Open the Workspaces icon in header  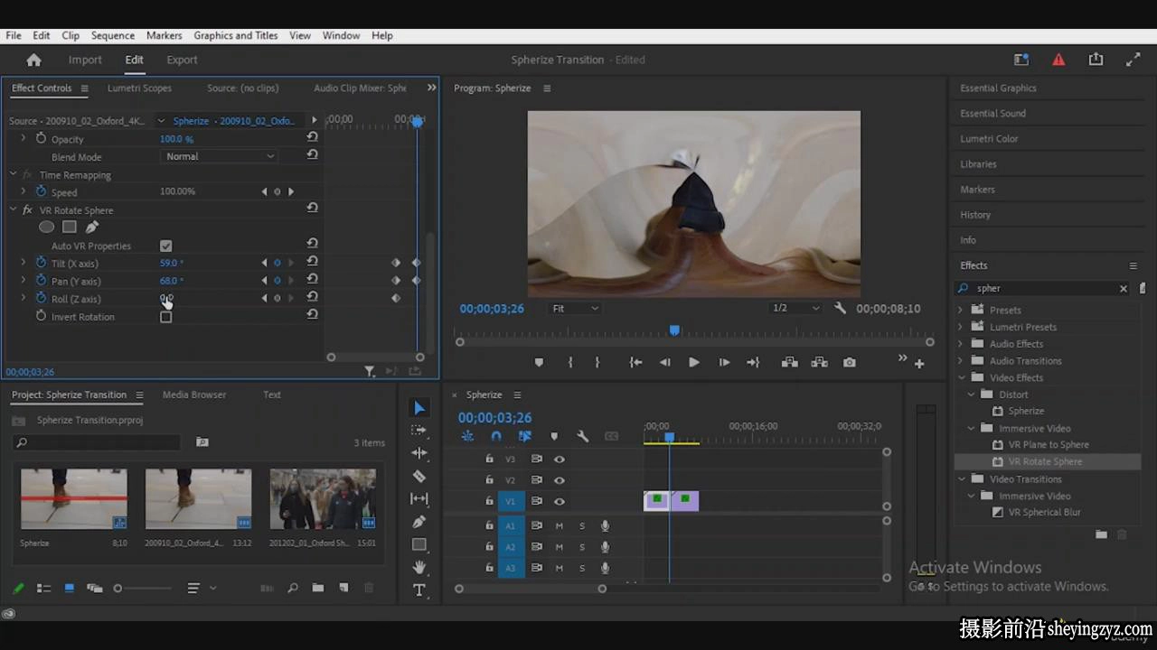pos(1021,60)
